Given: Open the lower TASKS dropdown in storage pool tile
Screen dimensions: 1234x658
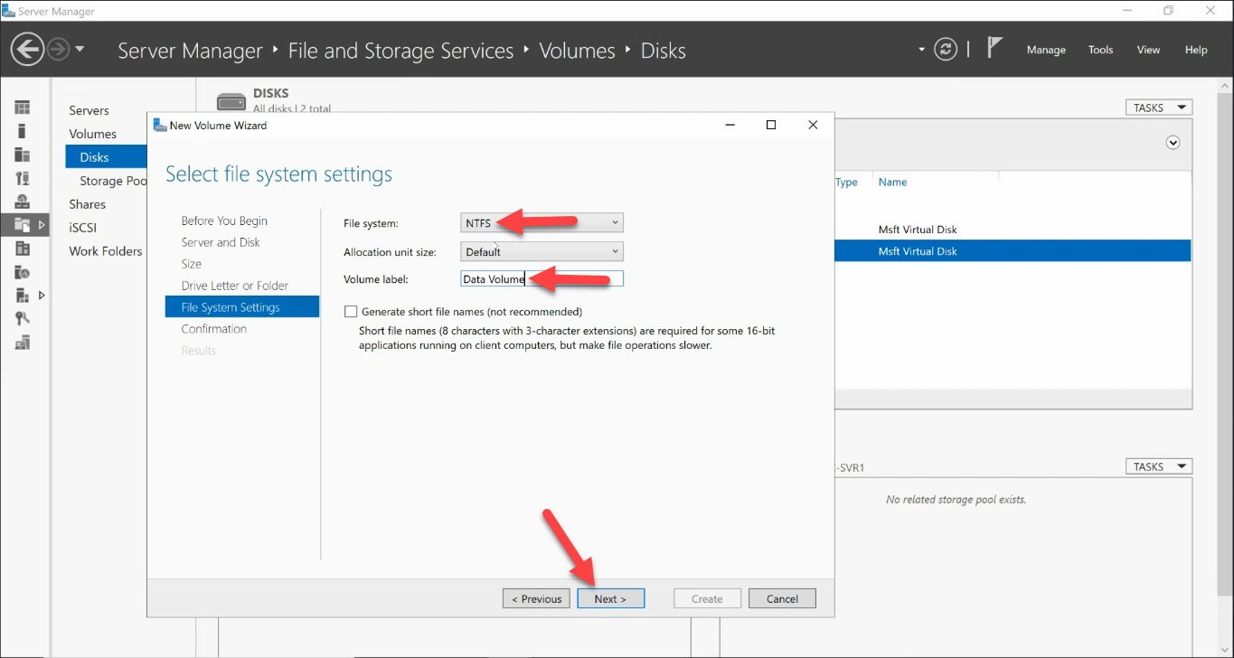Looking at the screenshot, I should pyautogui.click(x=1158, y=466).
